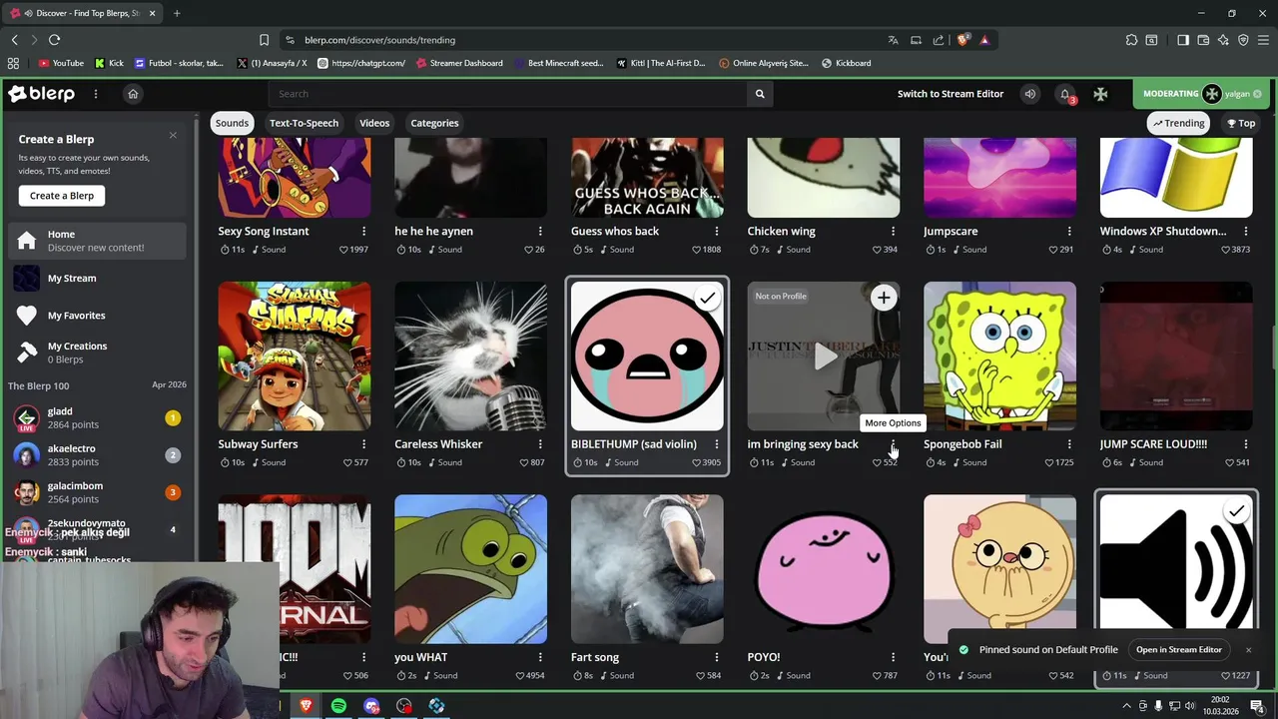
Task: Open options menu for Jumpscare
Action: pos(1069,231)
